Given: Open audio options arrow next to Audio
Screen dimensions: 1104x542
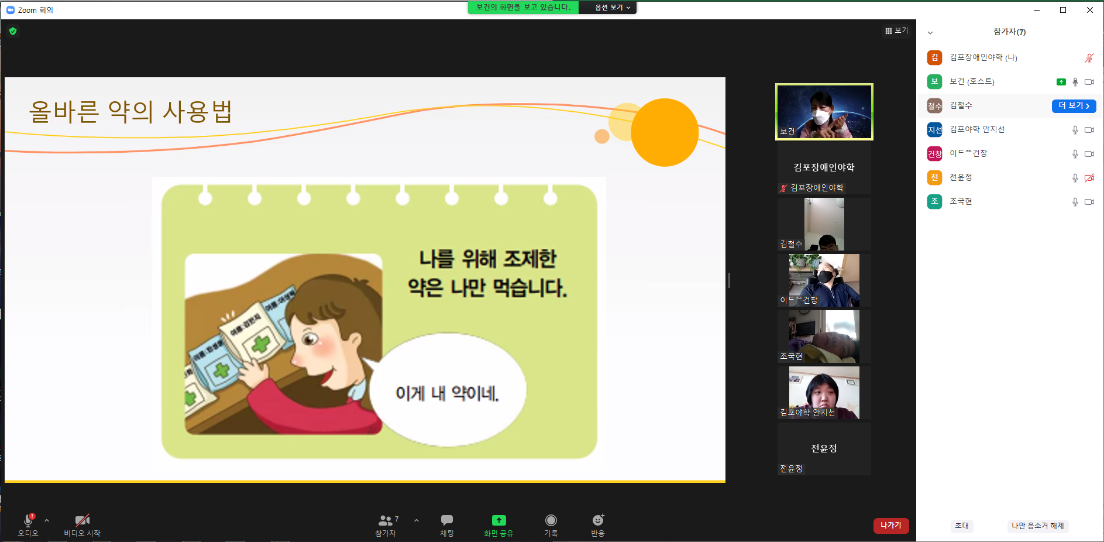Looking at the screenshot, I should [47, 520].
